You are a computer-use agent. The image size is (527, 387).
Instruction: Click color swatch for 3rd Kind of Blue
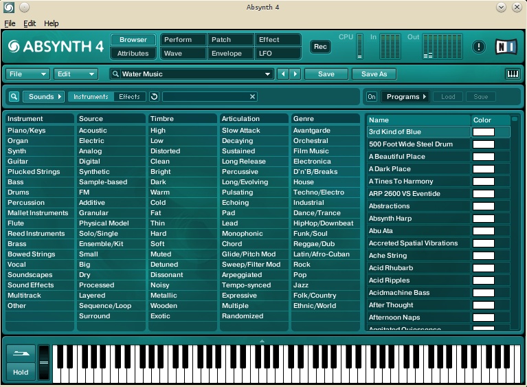tap(484, 132)
